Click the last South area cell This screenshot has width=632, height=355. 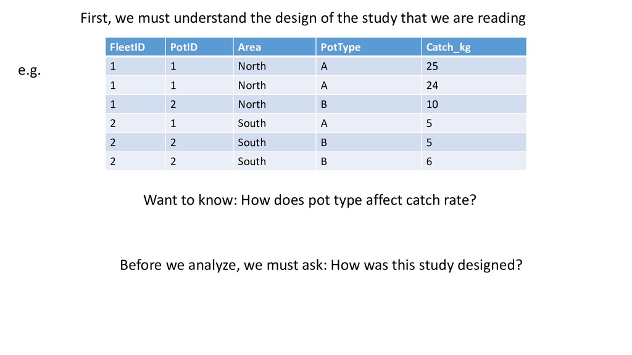tap(275, 161)
